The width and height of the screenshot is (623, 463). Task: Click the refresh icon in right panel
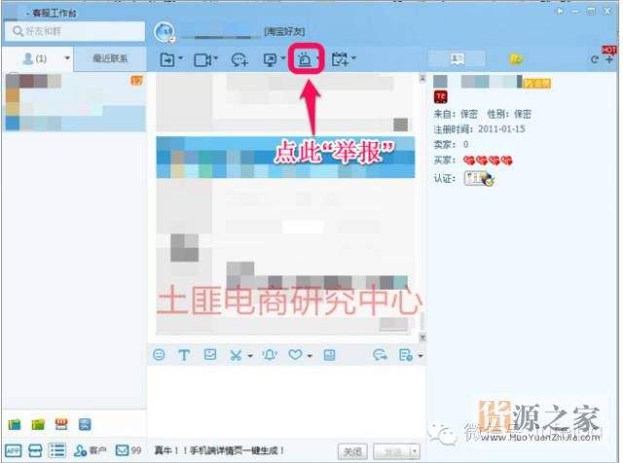pos(594,59)
